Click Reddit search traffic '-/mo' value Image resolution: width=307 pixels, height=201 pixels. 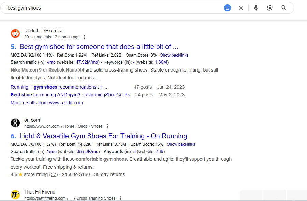pyautogui.click(x=51, y=62)
